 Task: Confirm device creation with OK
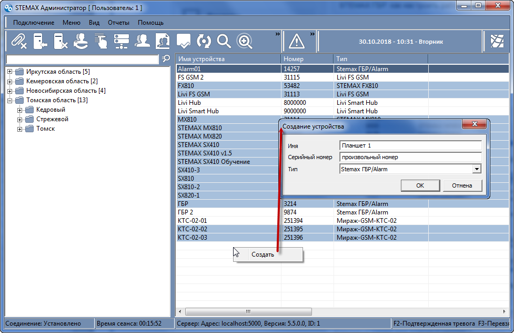click(x=420, y=185)
